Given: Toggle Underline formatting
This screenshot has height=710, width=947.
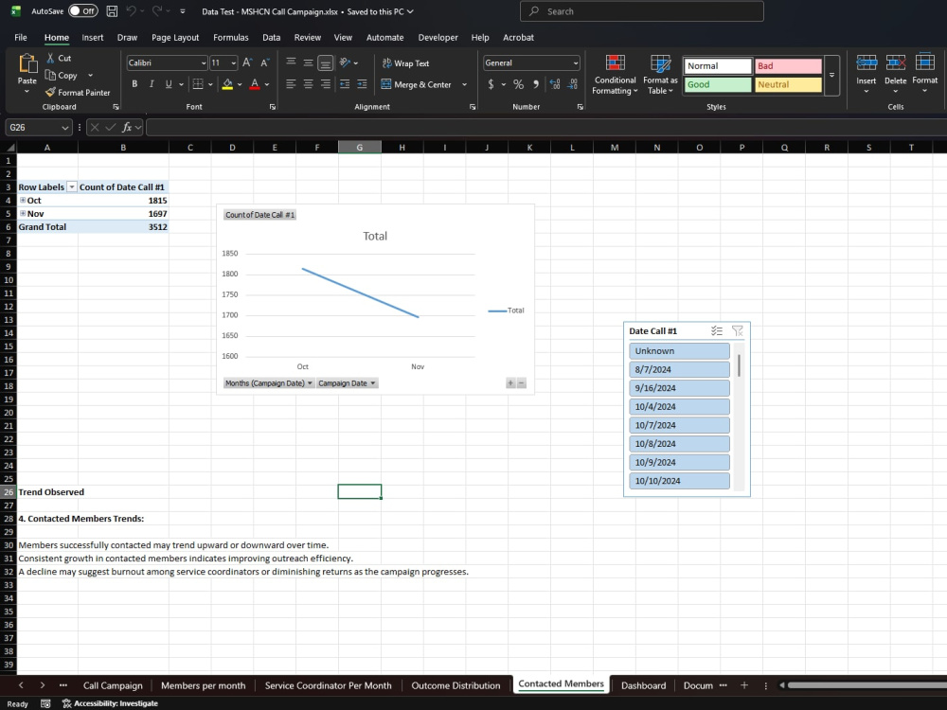Looking at the screenshot, I should point(169,84).
